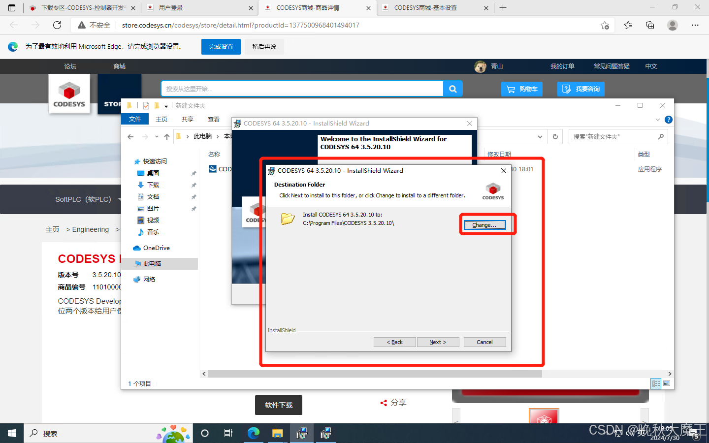
Task: Click Engineering breadcrumb link
Action: 91,229
